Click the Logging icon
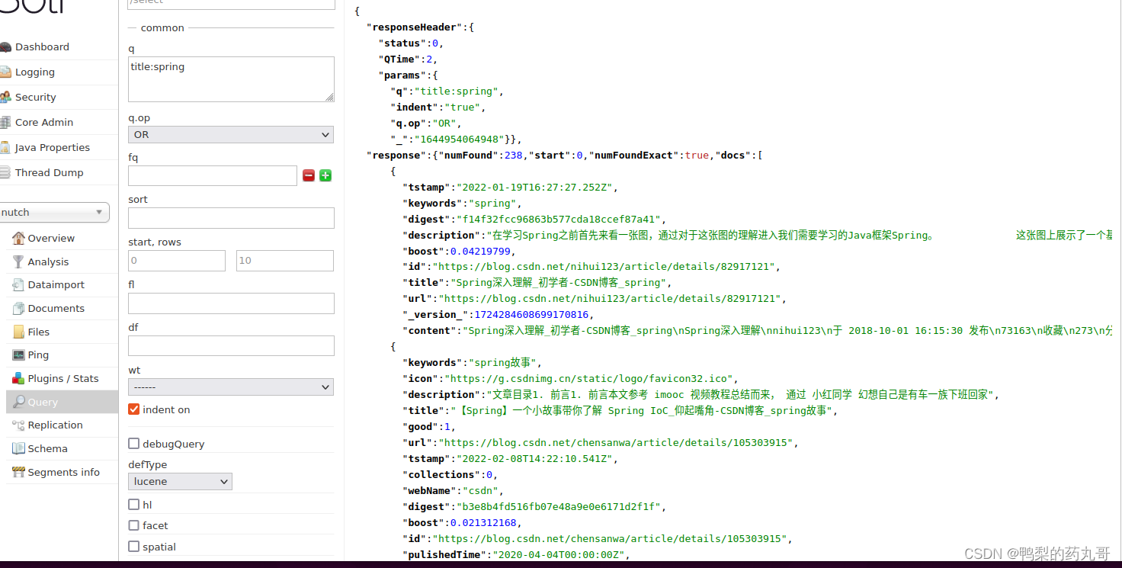This screenshot has width=1122, height=568. 5,72
